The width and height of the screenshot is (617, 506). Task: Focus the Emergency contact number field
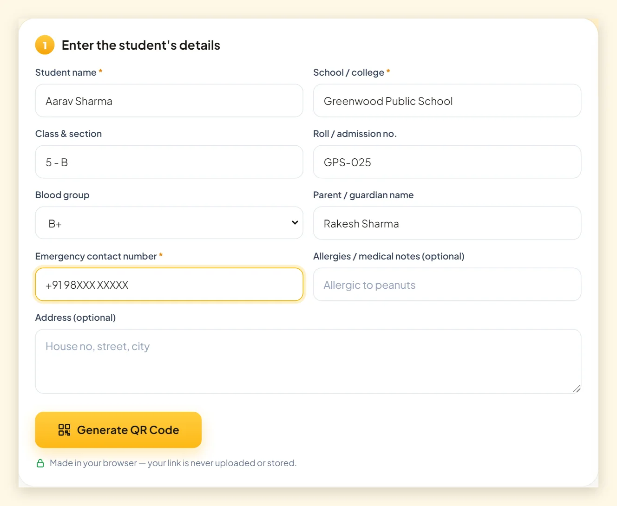(x=169, y=285)
